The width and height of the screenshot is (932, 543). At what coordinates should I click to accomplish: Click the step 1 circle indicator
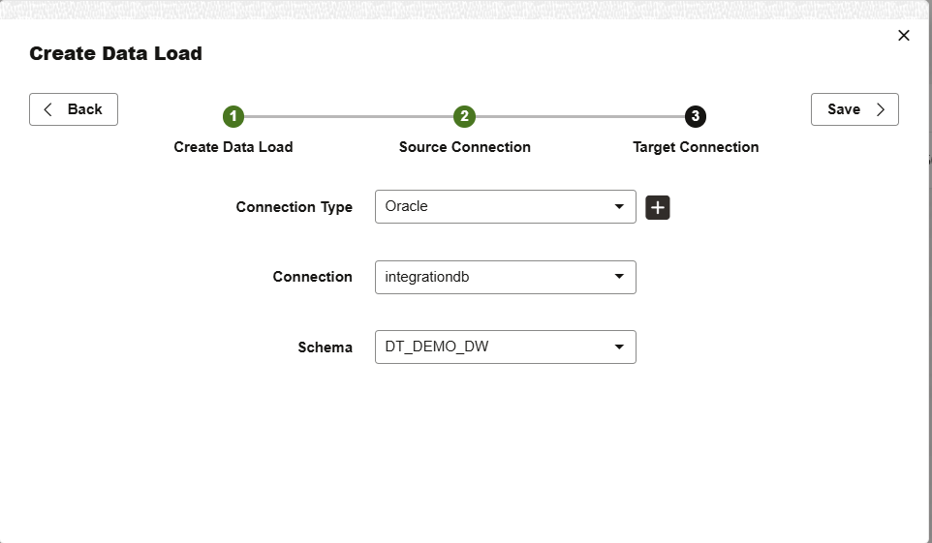click(233, 116)
